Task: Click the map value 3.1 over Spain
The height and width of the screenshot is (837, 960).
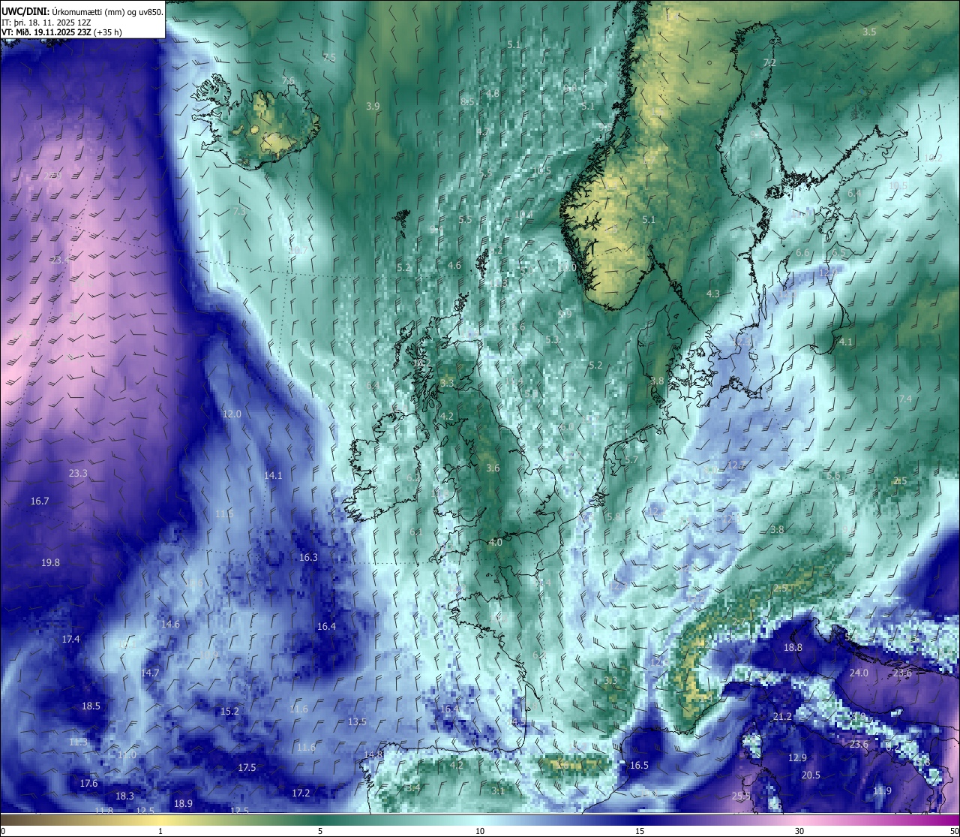Action: 498,791
